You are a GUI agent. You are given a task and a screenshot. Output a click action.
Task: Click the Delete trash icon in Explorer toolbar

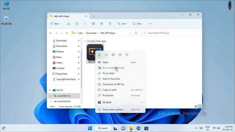coord(110,23)
